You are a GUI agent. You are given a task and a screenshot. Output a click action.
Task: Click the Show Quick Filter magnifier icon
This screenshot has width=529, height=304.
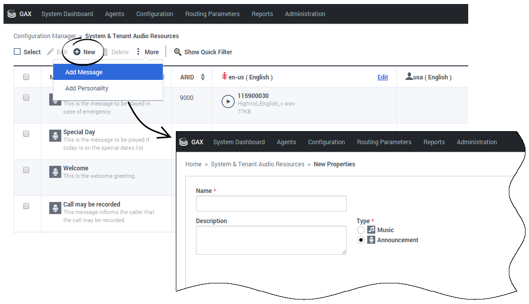[177, 52]
